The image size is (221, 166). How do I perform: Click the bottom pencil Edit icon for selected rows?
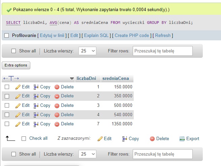(100, 138)
